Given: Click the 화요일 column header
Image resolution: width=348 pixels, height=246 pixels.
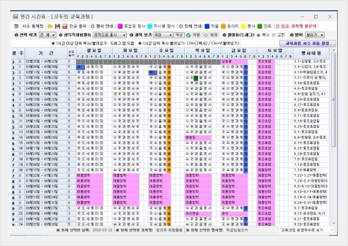Looking at the screenshot, I should [x=130, y=51].
